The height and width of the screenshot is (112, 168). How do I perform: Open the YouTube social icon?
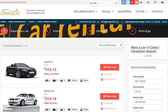(137, 2)
